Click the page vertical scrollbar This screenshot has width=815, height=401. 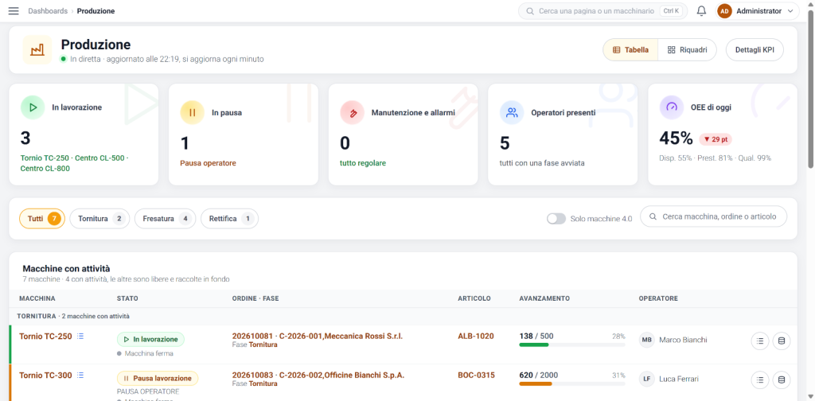pos(811,88)
